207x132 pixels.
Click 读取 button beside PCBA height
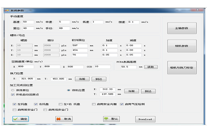pyautogui.click(x=151, y=67)
